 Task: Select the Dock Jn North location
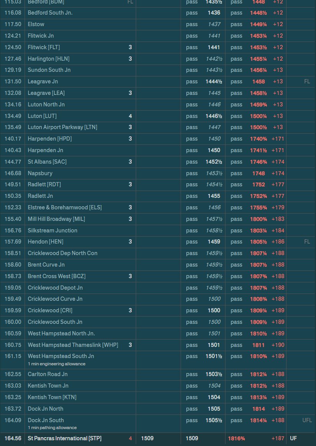click(45, 409)
